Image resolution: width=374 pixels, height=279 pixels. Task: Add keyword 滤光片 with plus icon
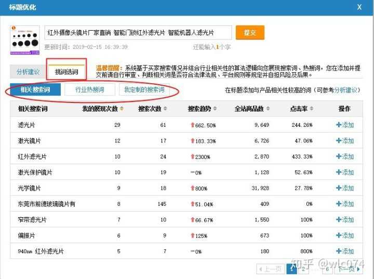point(345,125)
